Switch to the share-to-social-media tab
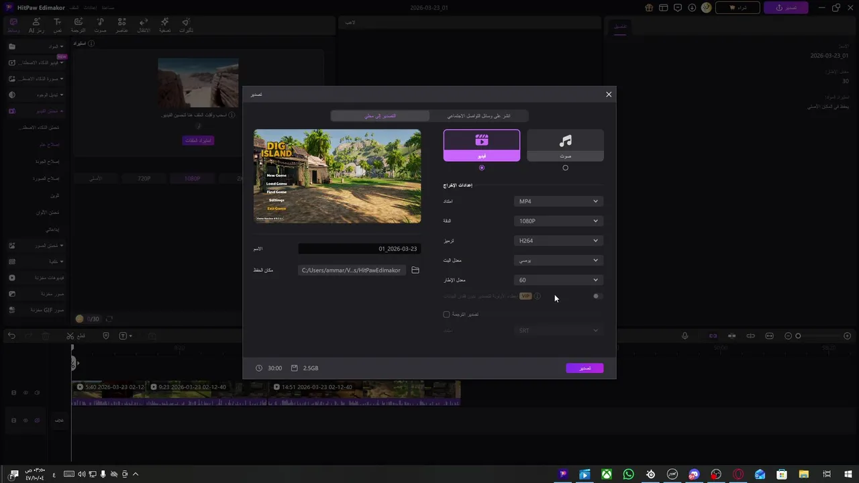Screen dimensions: 859x483 478,116
